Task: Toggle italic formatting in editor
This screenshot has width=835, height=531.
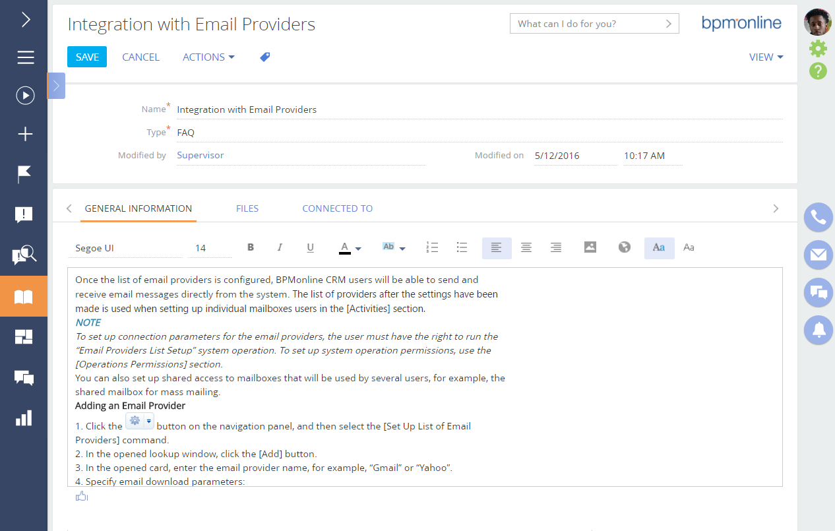Action: tap(280, 247)
